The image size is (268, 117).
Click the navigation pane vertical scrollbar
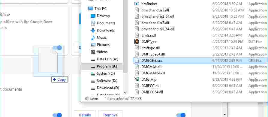click(125, 37)
